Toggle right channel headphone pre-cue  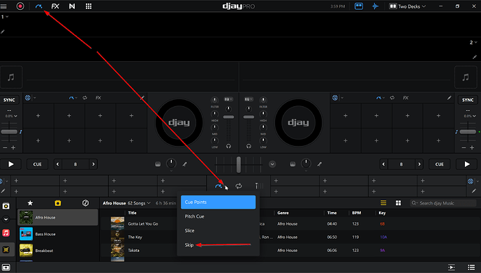(x=249, y=147)
